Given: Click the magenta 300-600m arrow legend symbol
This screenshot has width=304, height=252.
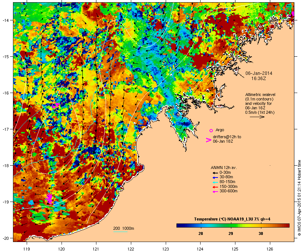Looking at the screenshot, I should (215, 192).
